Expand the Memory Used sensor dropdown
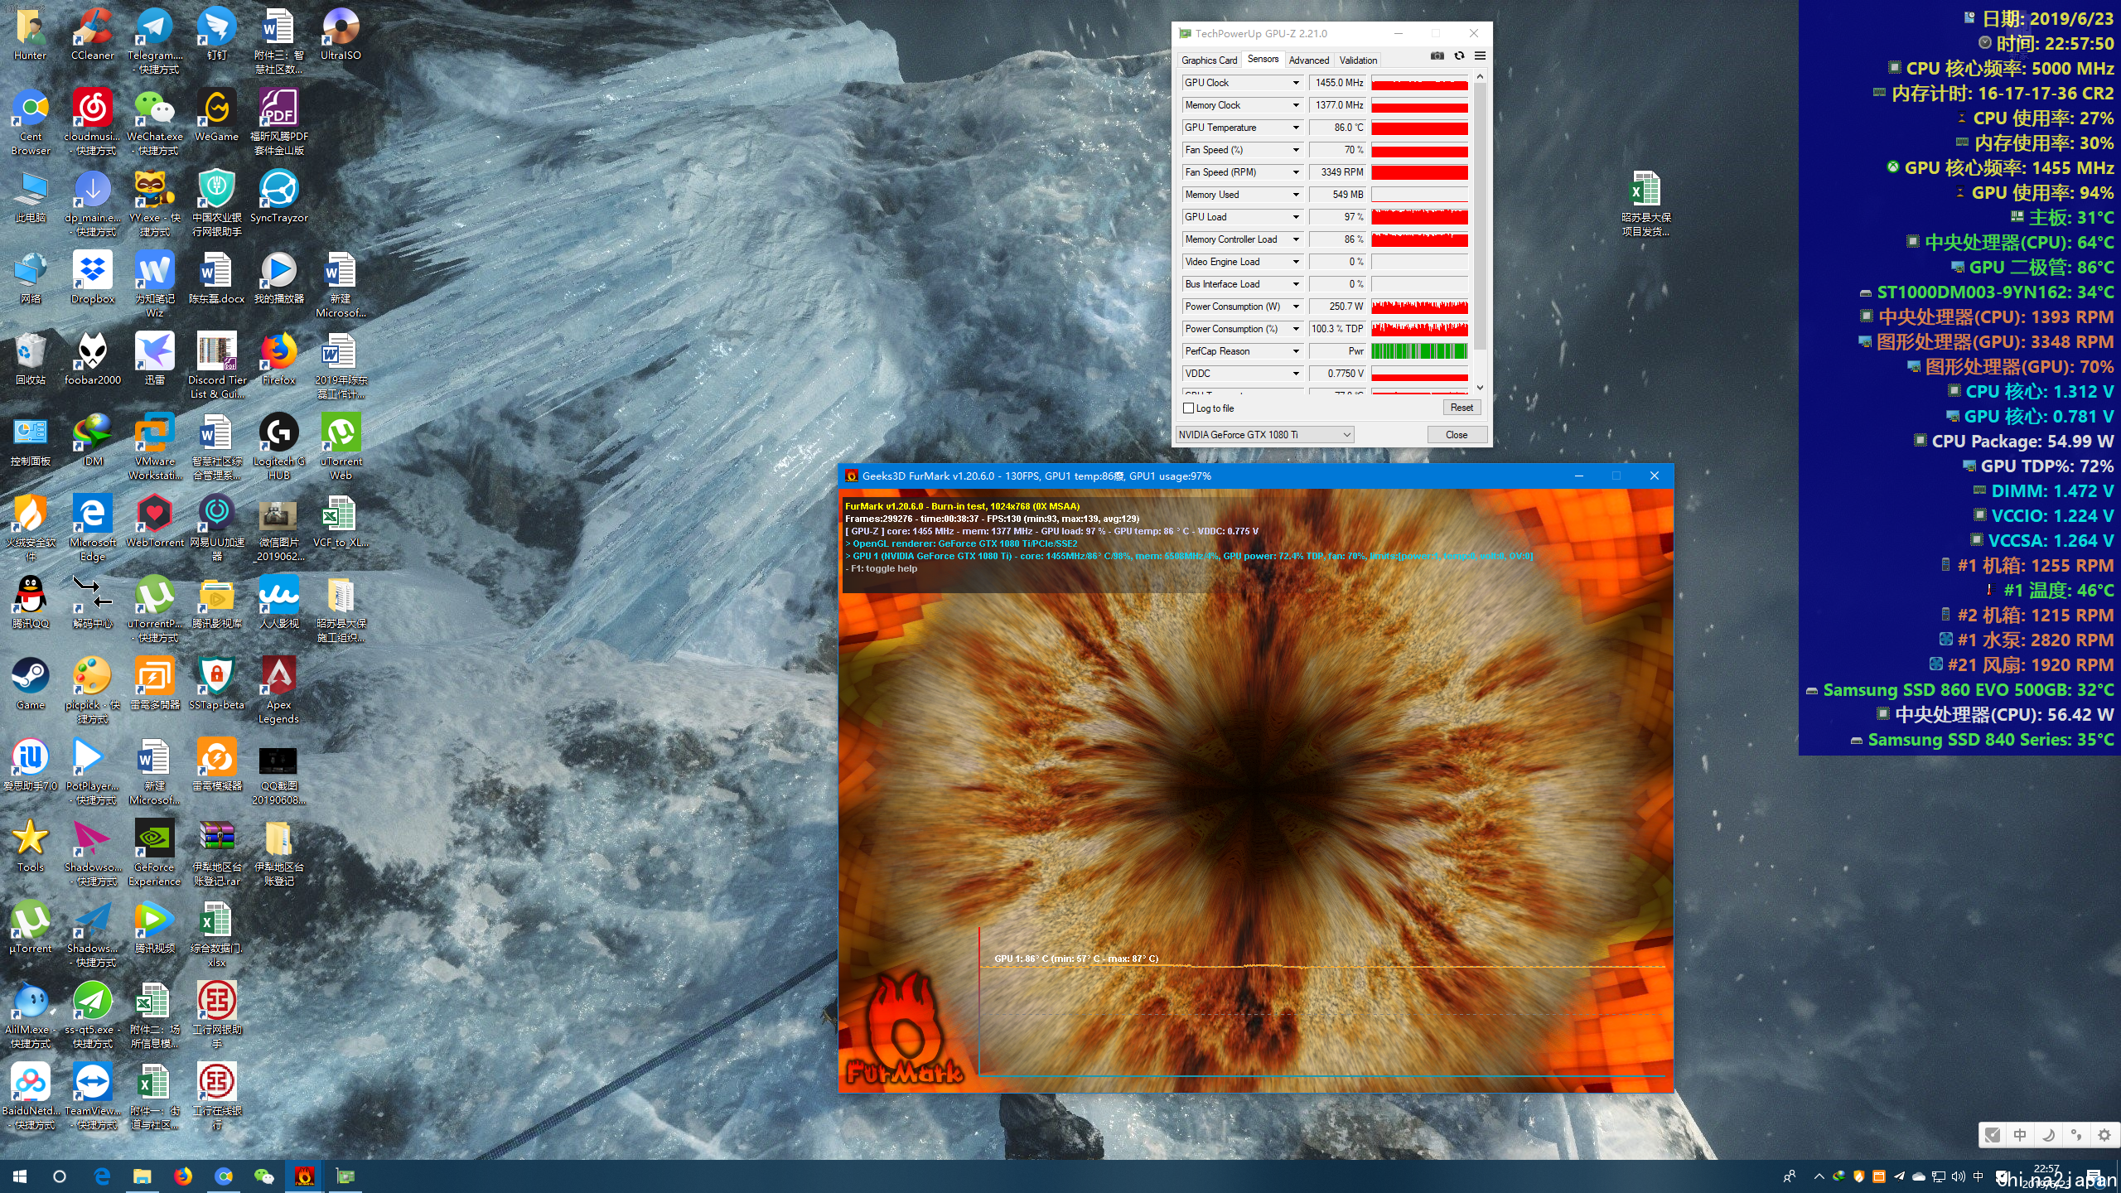Image resolution: width=2121 pixels, height=1193 pixels. [1296, 195]
